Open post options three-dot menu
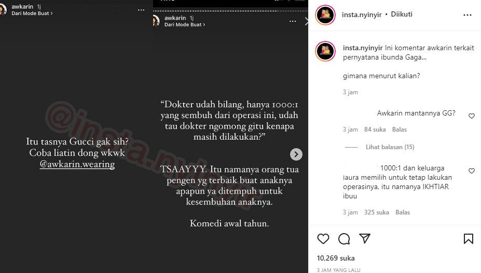This screenshot has height=273, width=481. tap(467, 15)
